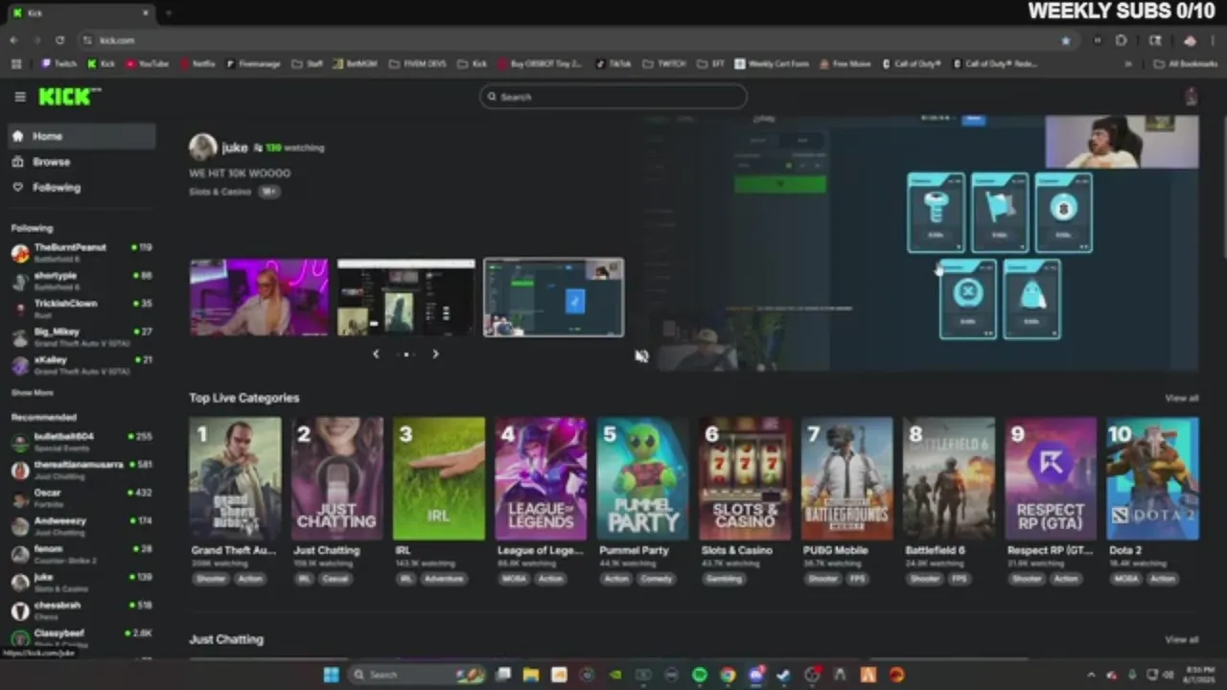Open the Call of Duty bookmark

coord(912,64)
